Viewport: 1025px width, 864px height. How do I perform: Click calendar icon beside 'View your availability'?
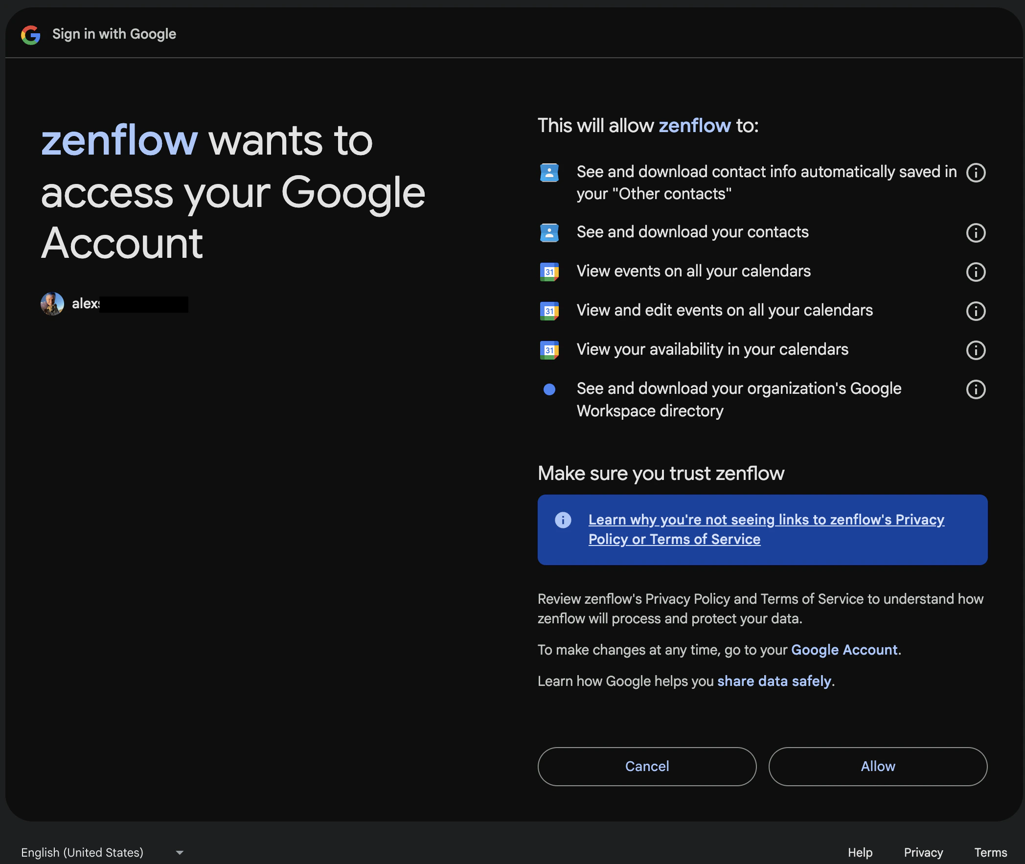tap(549, 350)
